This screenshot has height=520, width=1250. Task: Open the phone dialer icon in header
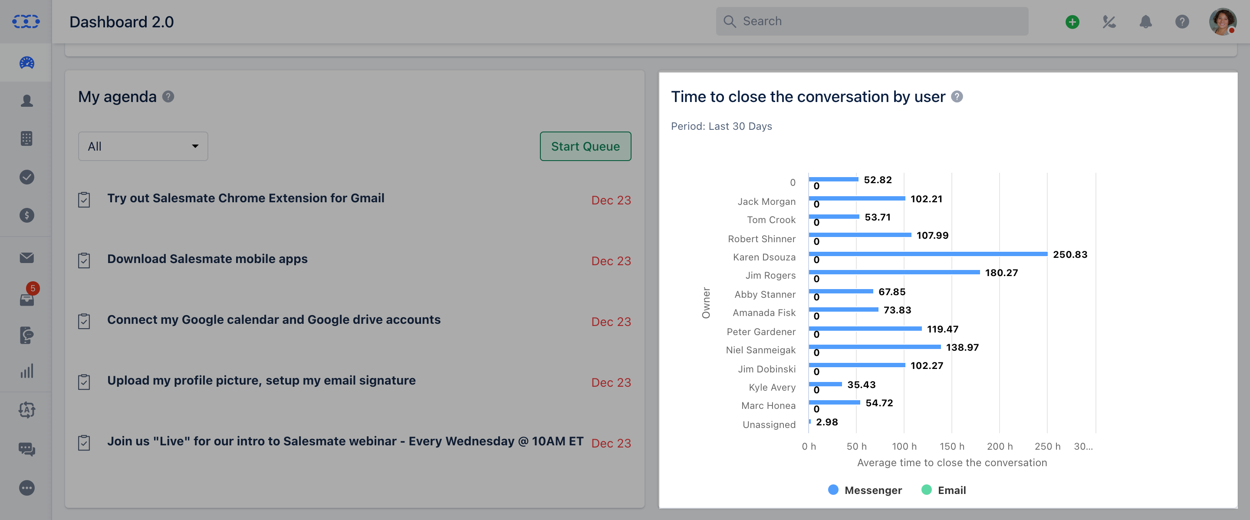[1109, 21]
